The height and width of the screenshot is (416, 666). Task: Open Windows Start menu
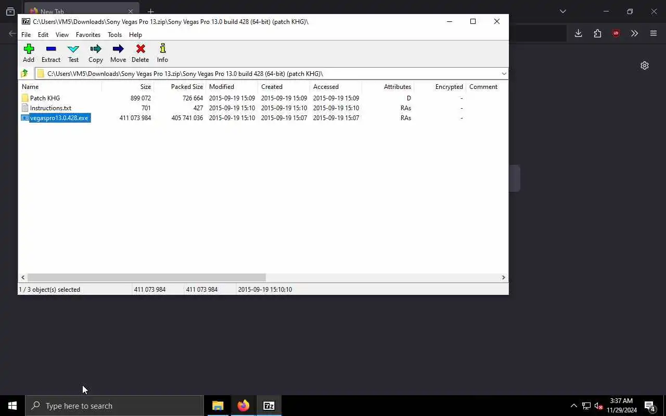pos(12,406)
